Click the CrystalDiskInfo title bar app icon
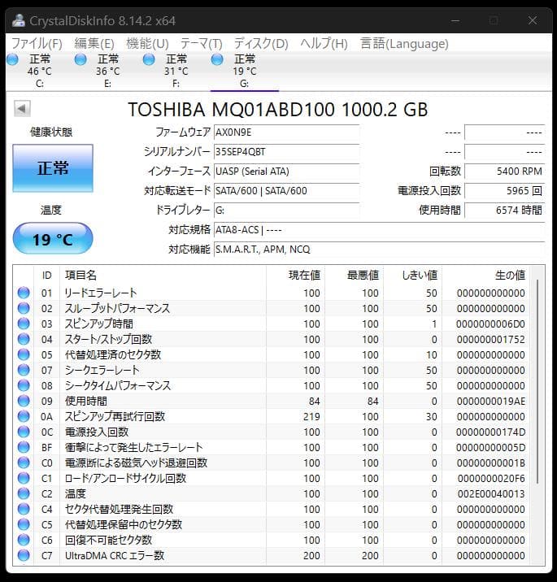This screenshot has height=582, width=557. point(18,21)
